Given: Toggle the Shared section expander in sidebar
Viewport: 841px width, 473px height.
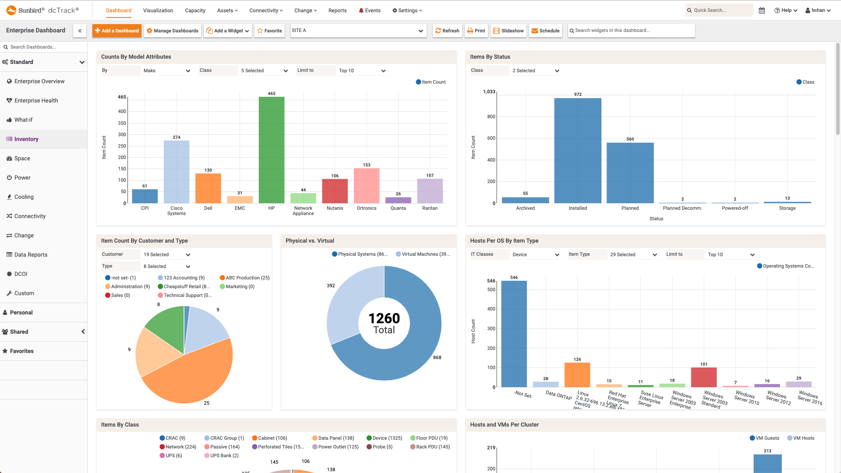Looking at the screenshot, I should (83, 332).
